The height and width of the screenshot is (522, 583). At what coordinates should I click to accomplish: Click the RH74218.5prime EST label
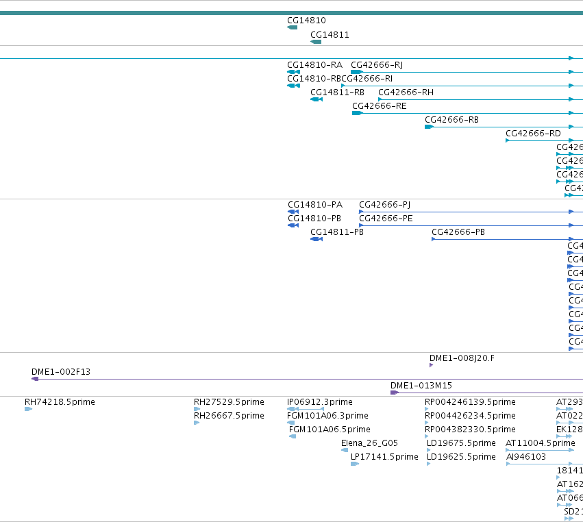[x=60, y=402]
